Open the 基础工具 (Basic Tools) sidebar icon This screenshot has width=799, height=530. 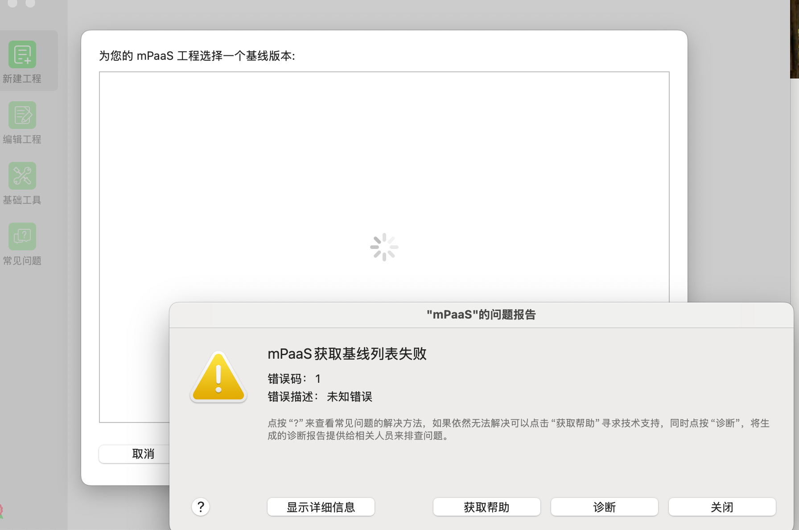[22, 176]
